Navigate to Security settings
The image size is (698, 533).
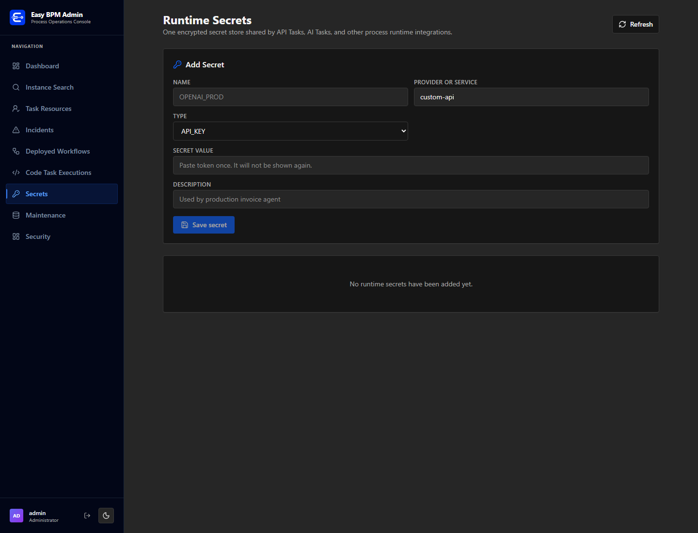62,236
